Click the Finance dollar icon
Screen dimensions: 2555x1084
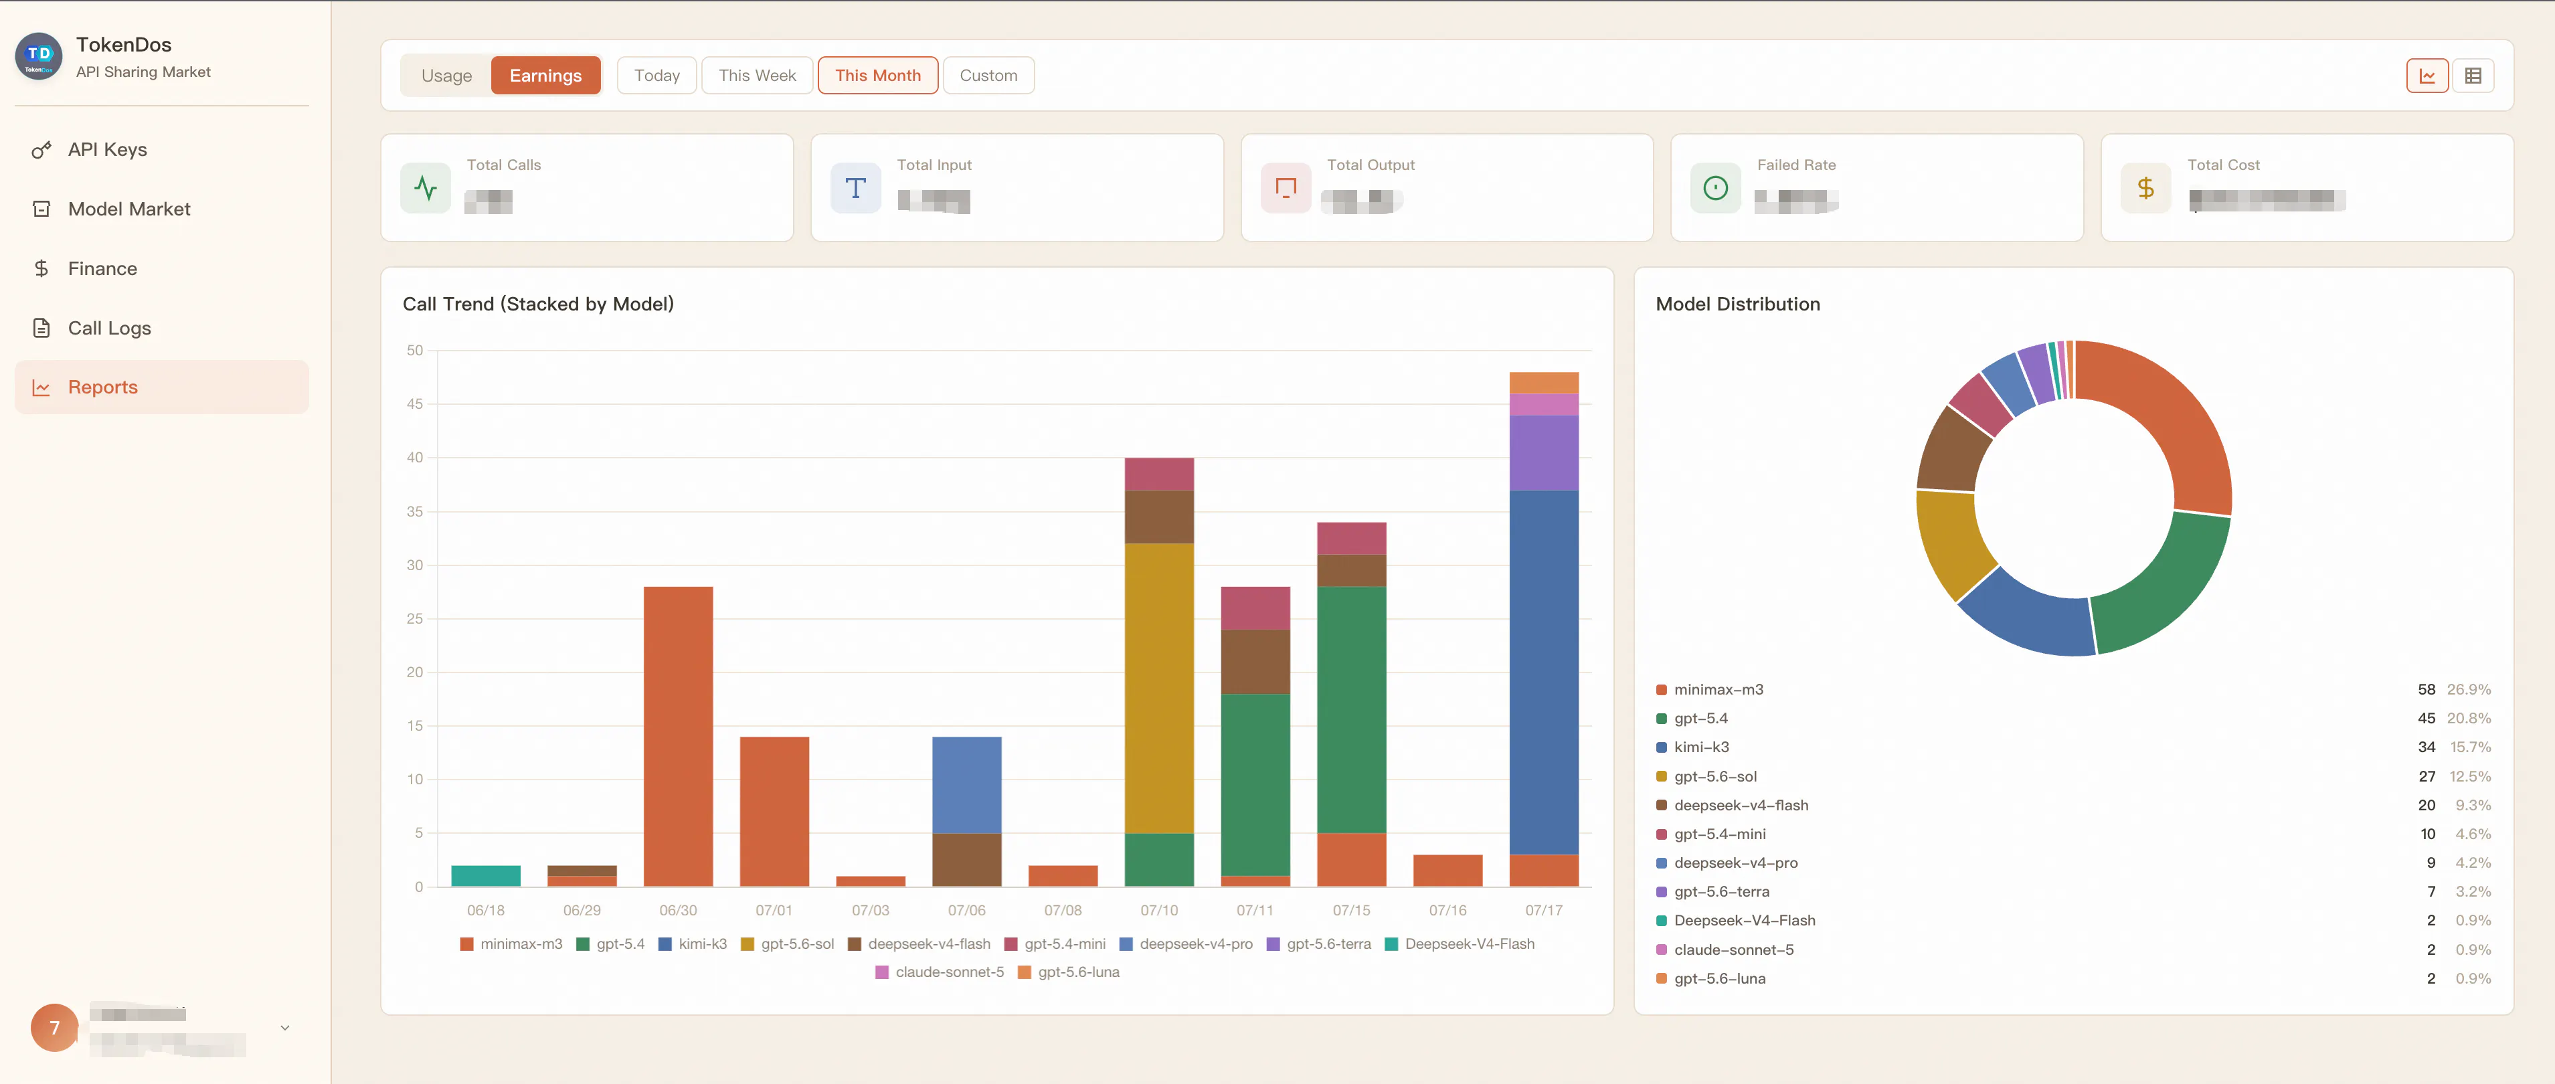[41, 269]
